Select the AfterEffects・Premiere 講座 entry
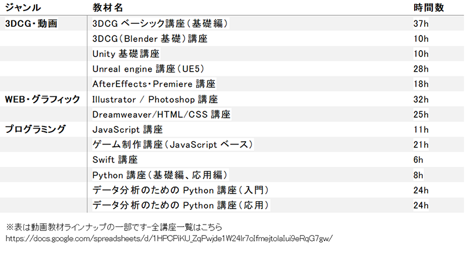The image size is (466, 270). [154, 84]
